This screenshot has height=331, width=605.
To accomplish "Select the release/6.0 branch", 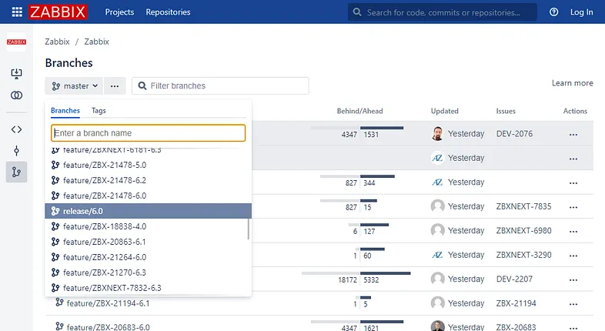I will [148, 211].
